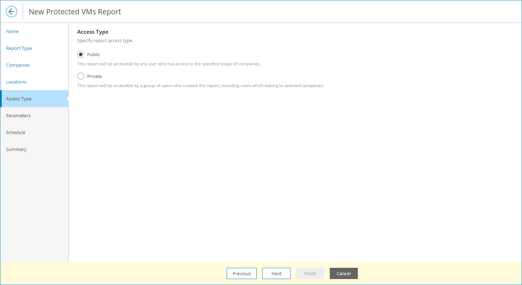Open the Schedule step
Viewport: 522px width, 285px height.
tap(16, 132)
